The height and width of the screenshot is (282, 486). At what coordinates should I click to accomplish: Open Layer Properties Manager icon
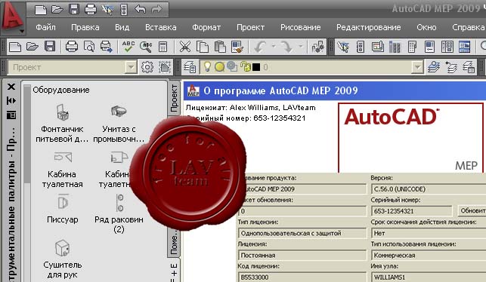[x=190, y=67]
